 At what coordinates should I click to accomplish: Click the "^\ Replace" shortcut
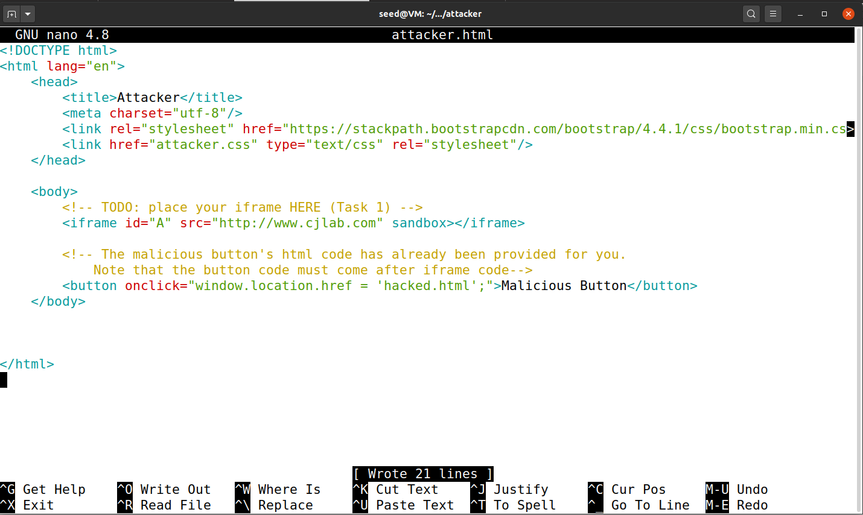tap(275, 505)
